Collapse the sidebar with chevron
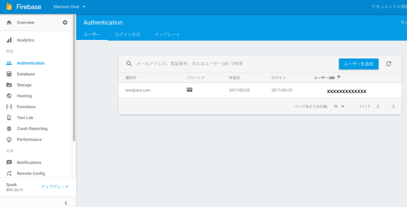Screen dimensions: 407x207 point(66,203)
